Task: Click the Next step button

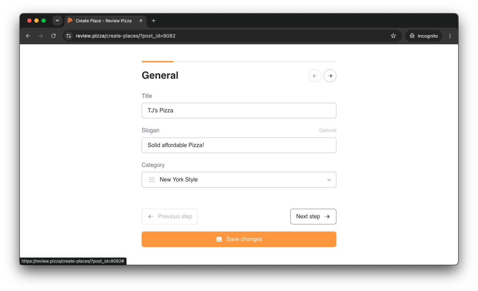Action: point(313,217)
